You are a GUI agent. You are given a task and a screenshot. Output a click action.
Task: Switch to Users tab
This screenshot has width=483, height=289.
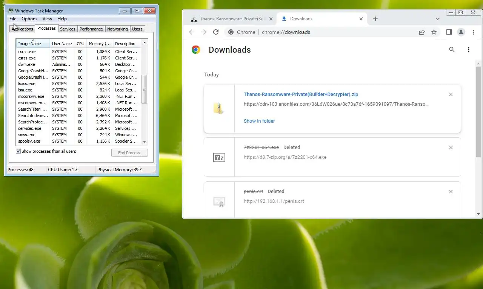(137, 29)
